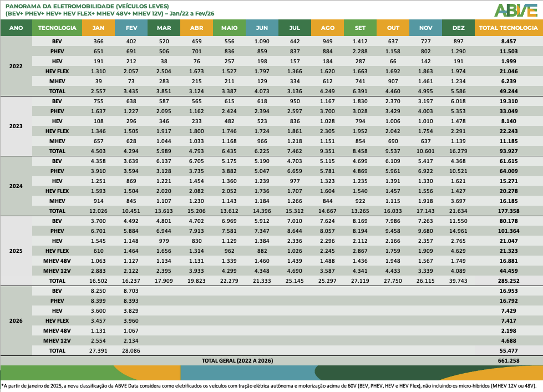Viewport: 543px width, 392px height.
Task: Click the MHEV 48V label under 2025
Action: [x=57, y=261]
